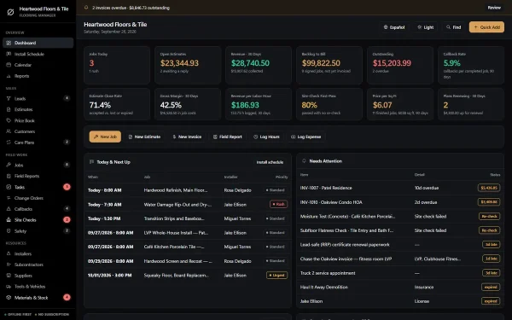Click the New Job button

tap(105, 137)
